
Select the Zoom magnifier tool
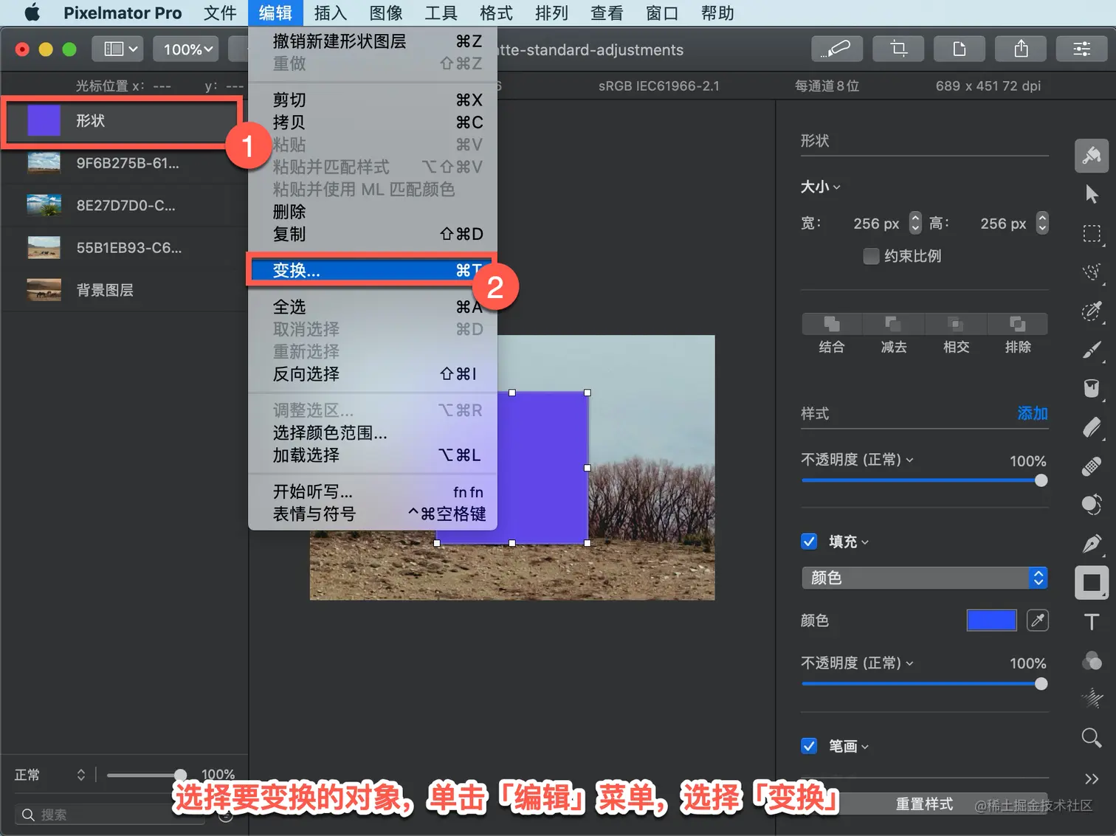click(1092, 737)
